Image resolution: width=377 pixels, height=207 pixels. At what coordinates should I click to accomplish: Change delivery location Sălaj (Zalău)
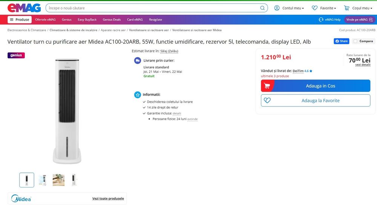169,51
